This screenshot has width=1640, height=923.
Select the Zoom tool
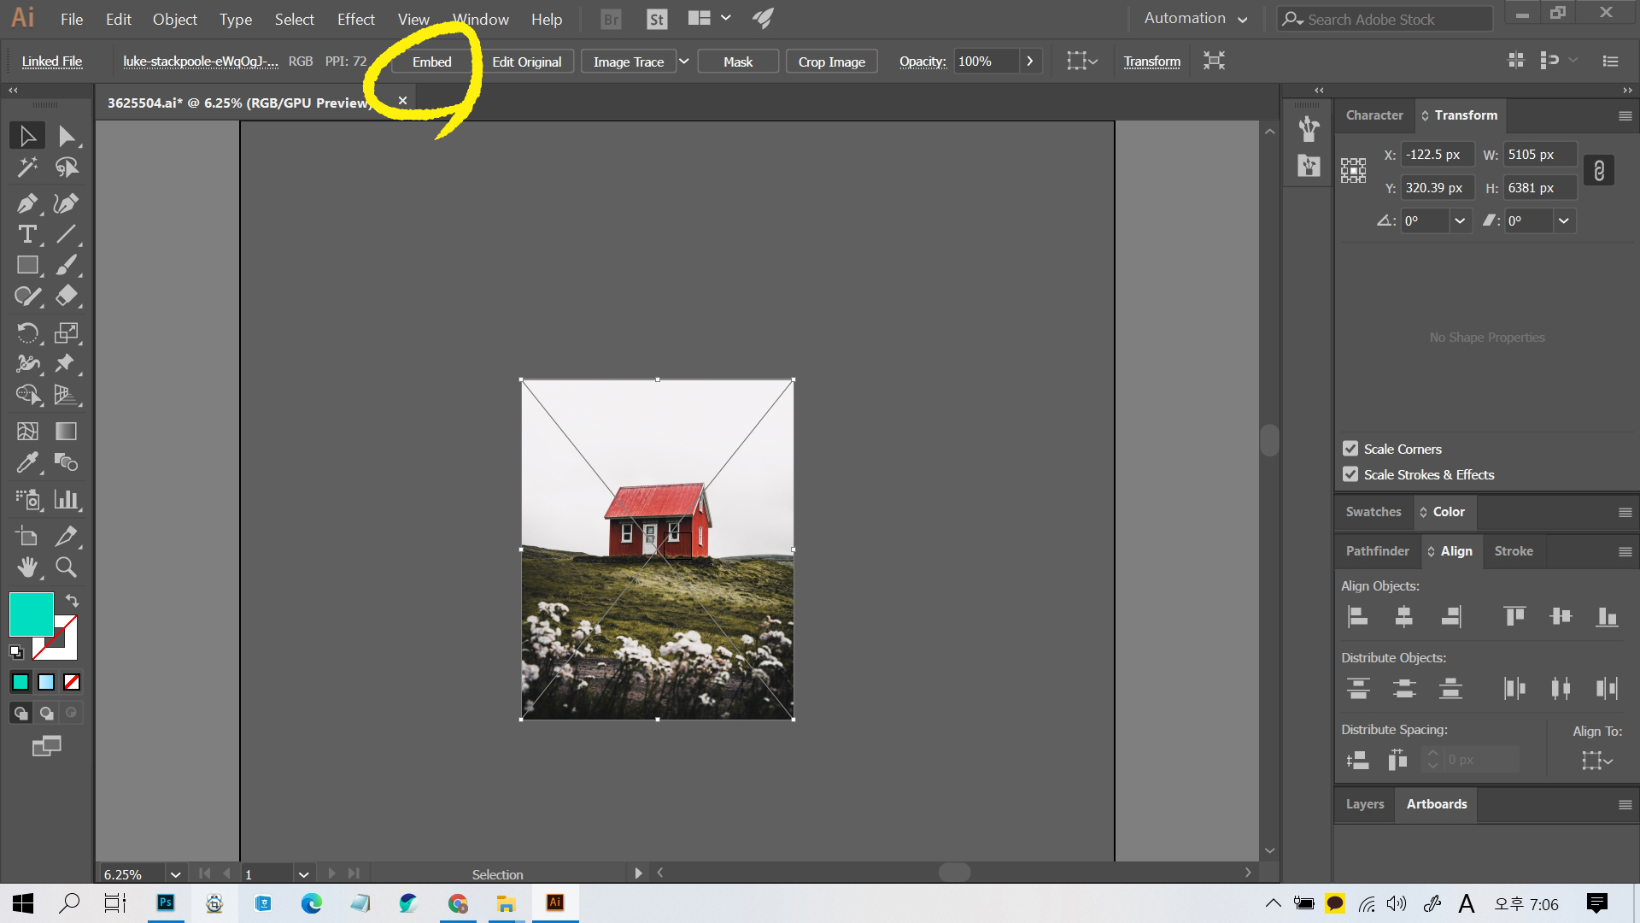pyautogui.click(x=66, y=567)
